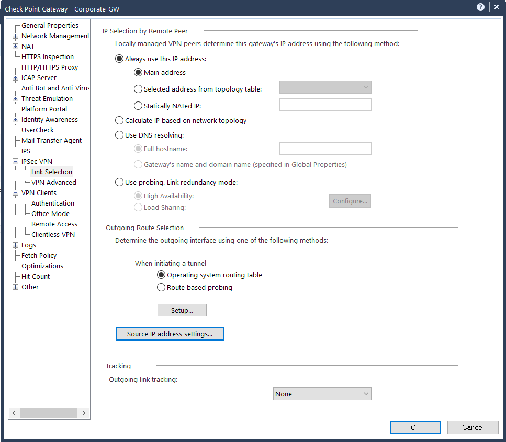
Task: Choose the 'Statically NATed IP' radio button
Action: click(x=138, y=106)
